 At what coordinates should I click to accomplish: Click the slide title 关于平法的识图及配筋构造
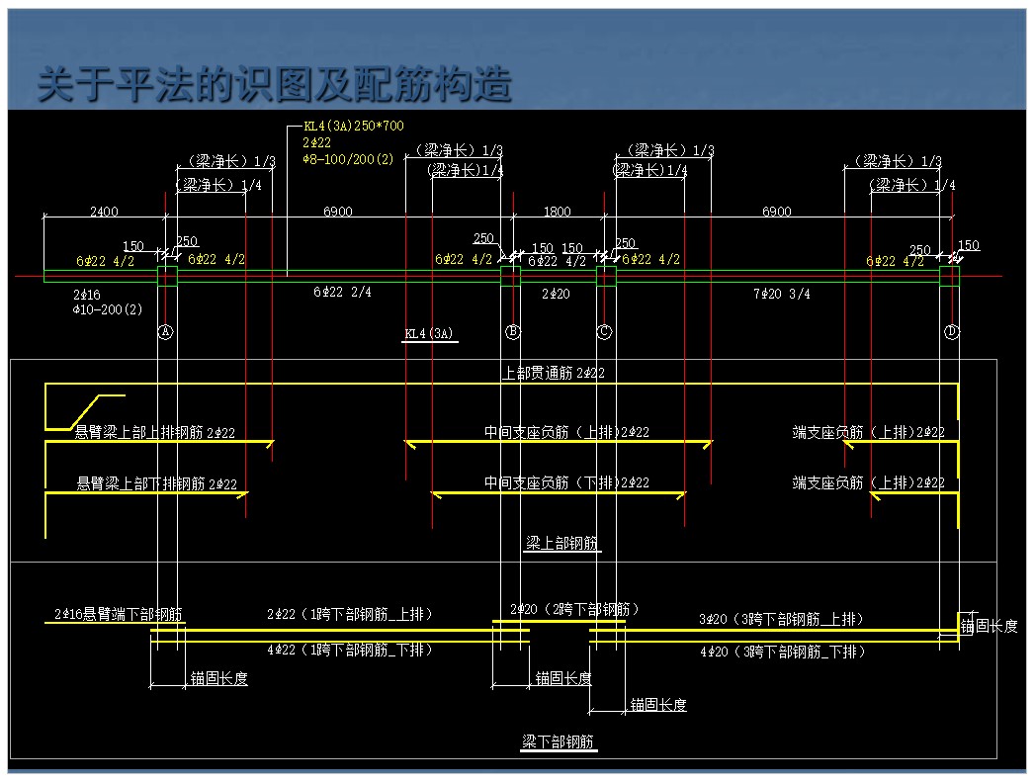pos(275,86)
